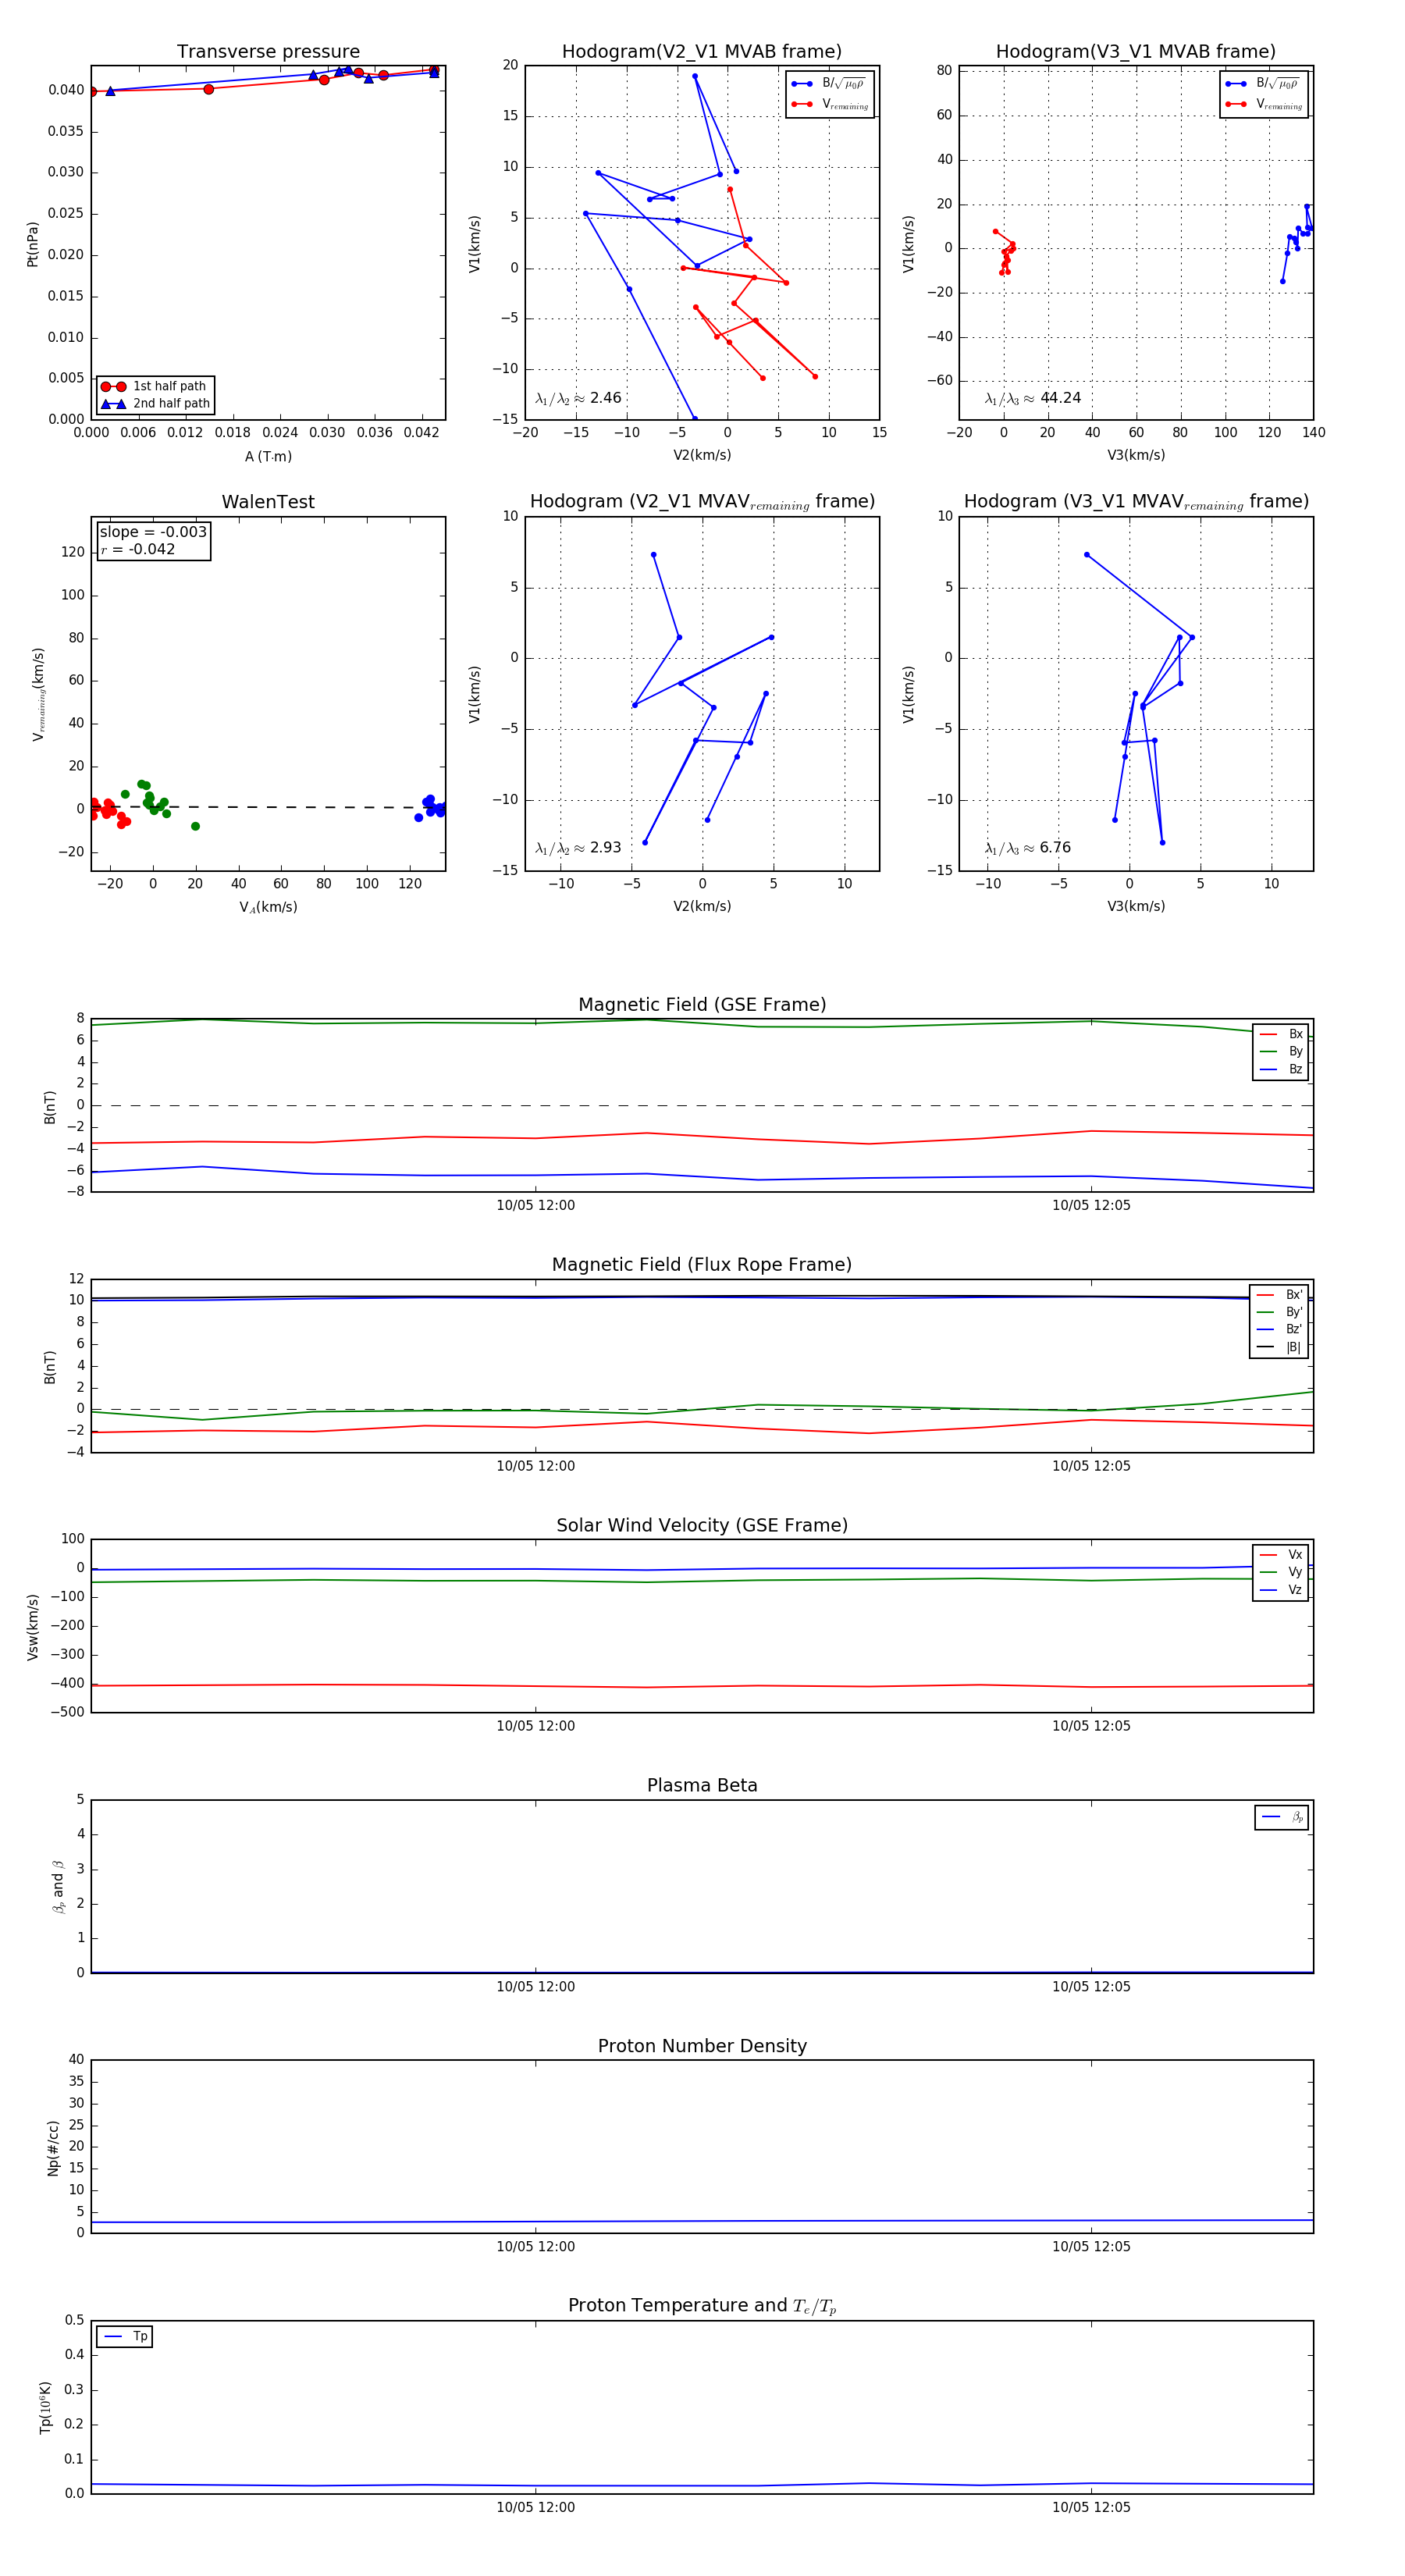The image size is (1405, 2576).
Task: Click the "Bz'" legend entry in the Flux Rope plot
Action: coord(1280,1330)
